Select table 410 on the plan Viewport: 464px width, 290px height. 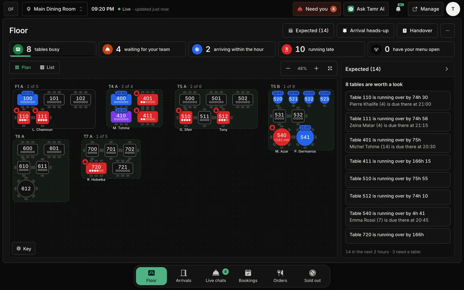point(121,117)
